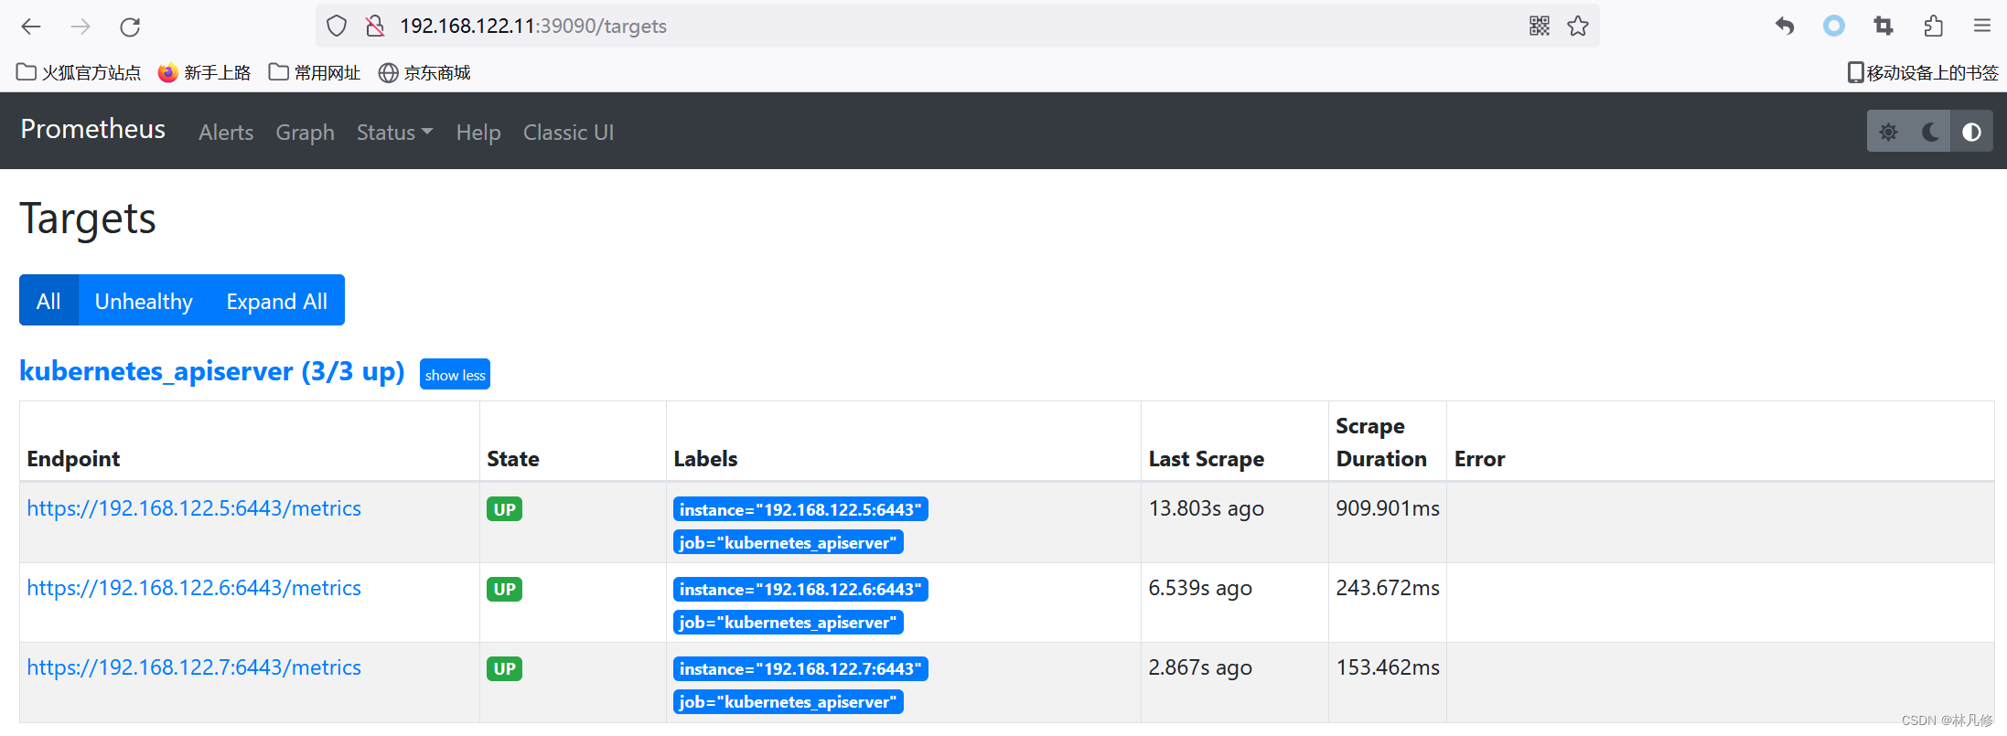Viewport: 2007px width, 736px height.
Task: Switch to dark theme with moon icon
Action: 1930,133
